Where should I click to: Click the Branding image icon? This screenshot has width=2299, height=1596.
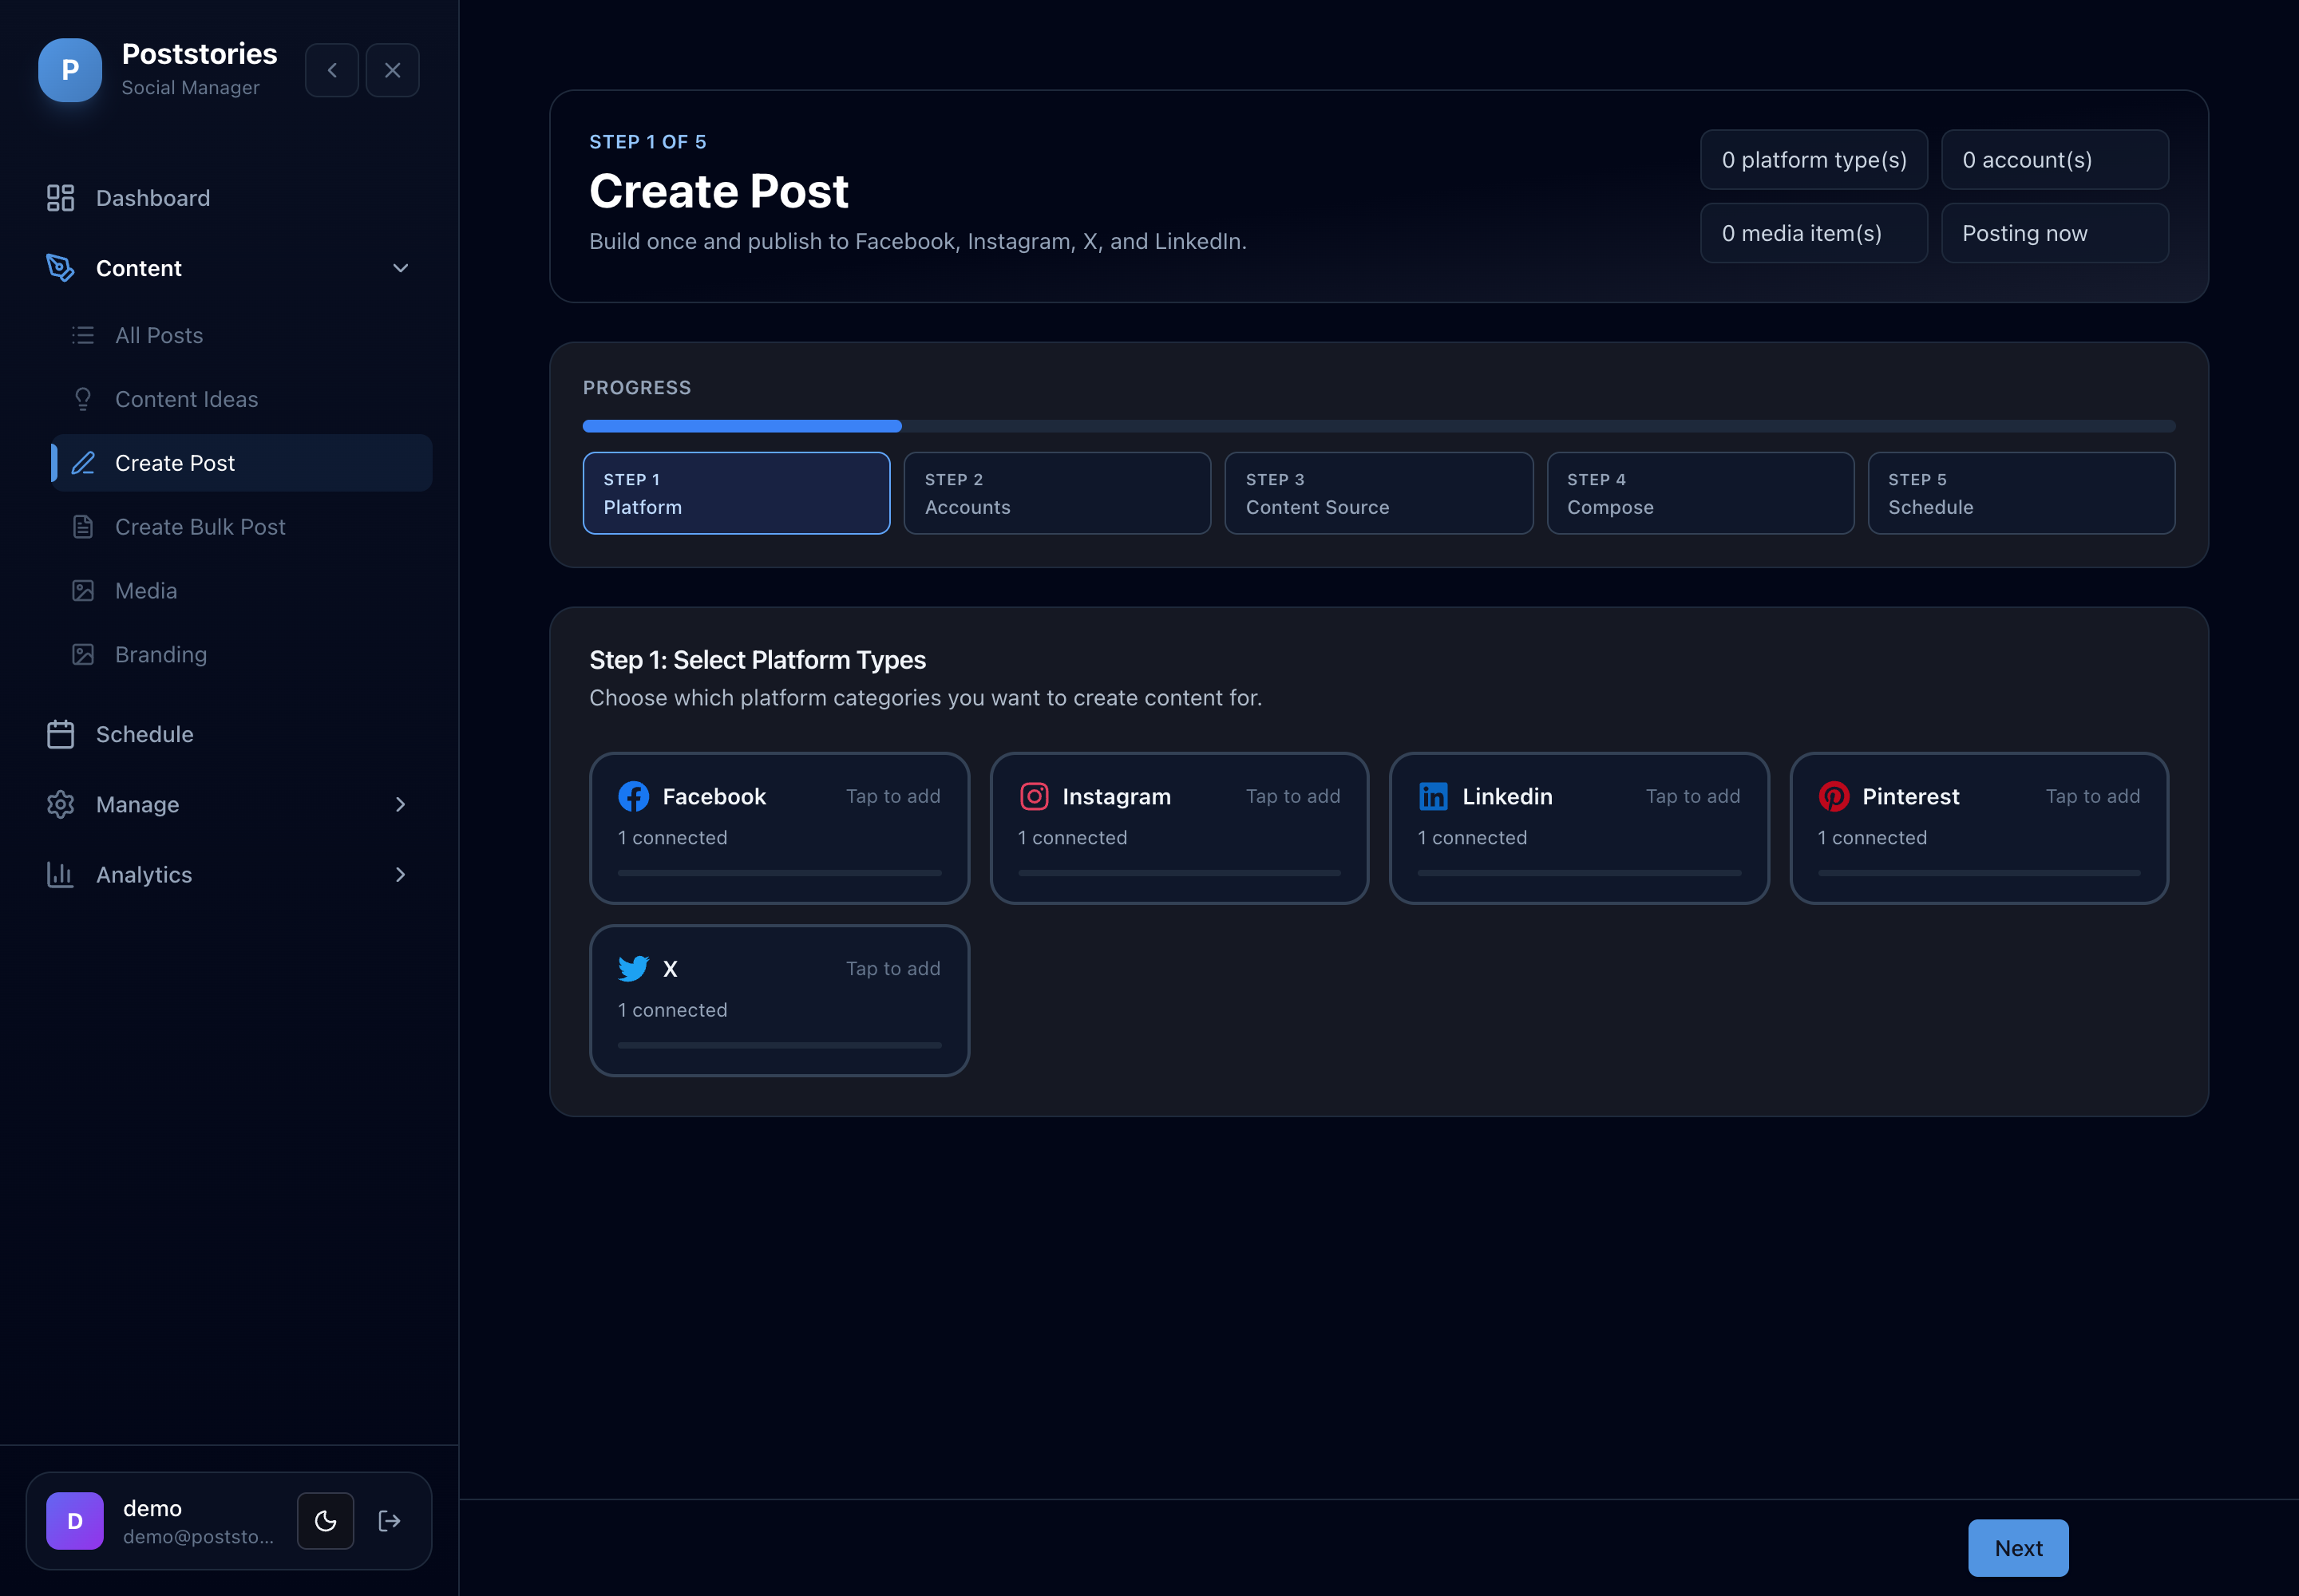pos(83,655)
